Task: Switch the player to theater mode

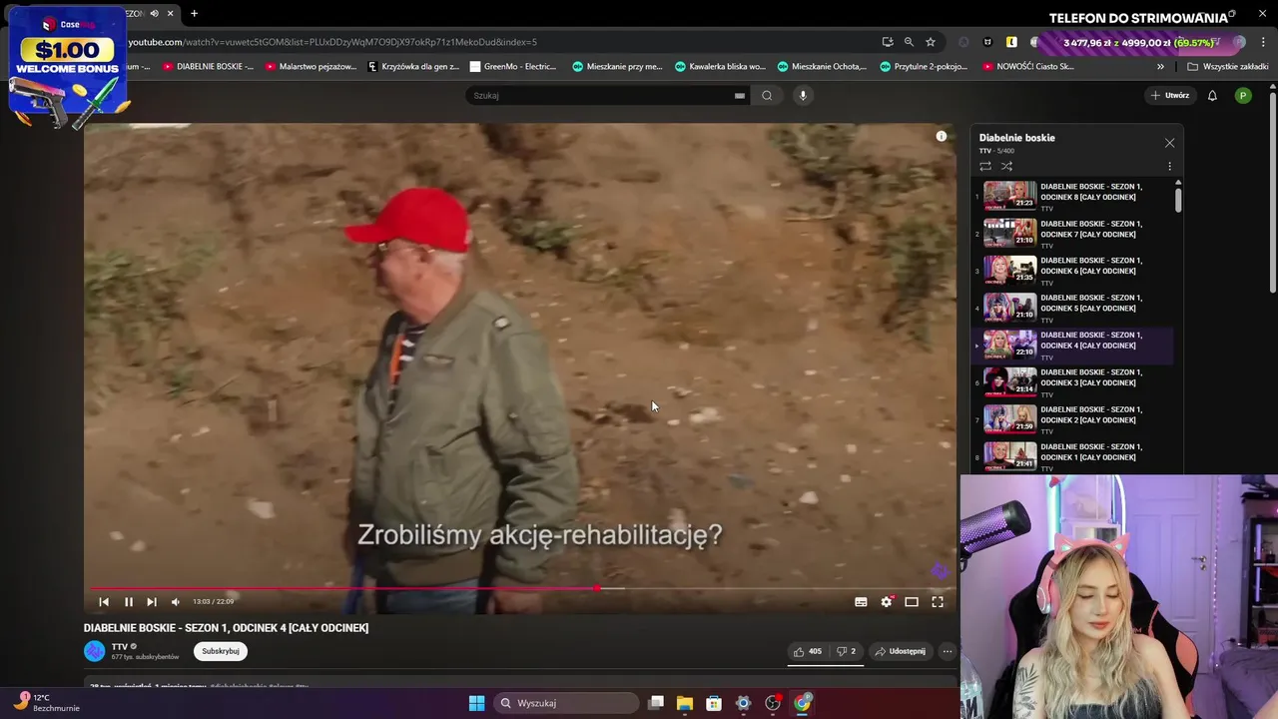Action: 912,601
